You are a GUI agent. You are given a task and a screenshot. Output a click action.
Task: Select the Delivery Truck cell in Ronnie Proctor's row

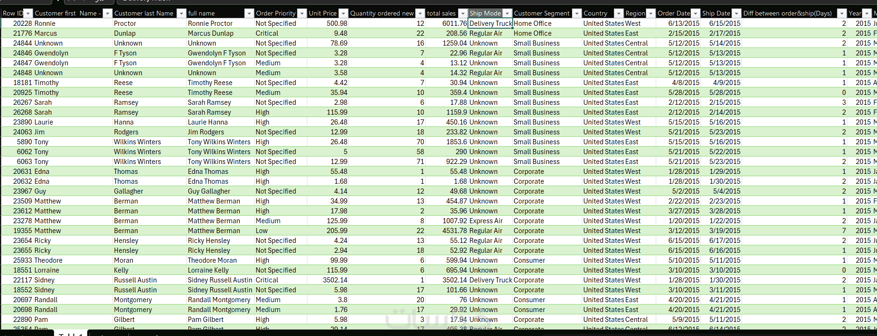pyautogui.click(x=490, y=23)
